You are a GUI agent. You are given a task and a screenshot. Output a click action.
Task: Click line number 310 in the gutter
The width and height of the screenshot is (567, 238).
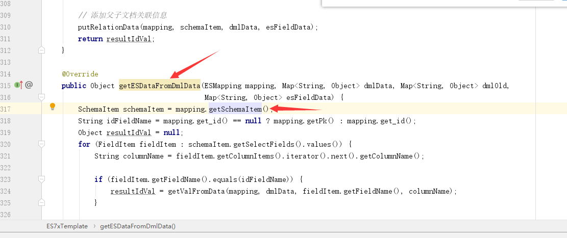[x=6, y=27]
